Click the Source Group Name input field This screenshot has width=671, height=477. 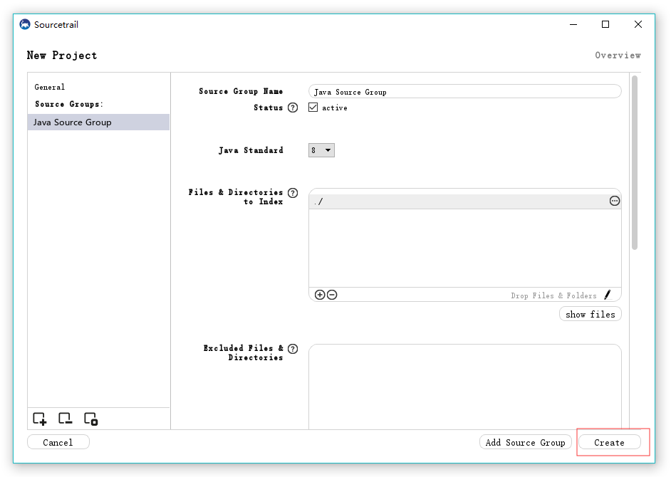[x=464, y=92]
